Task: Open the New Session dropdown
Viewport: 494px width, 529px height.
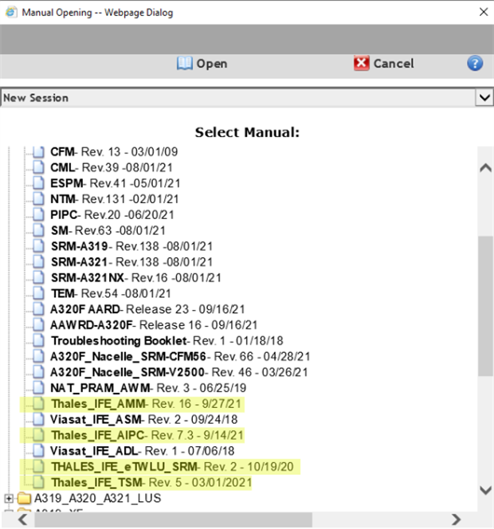Action: (484, 97)
